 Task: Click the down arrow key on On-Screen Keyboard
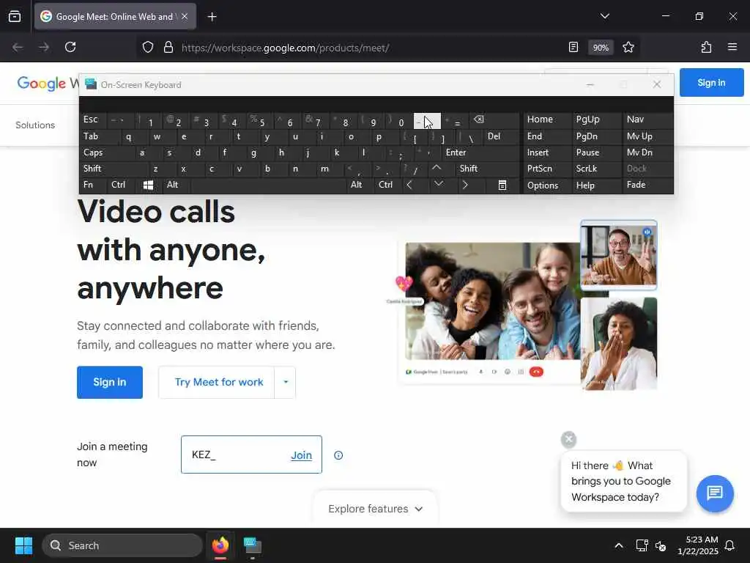coord(438,184)
